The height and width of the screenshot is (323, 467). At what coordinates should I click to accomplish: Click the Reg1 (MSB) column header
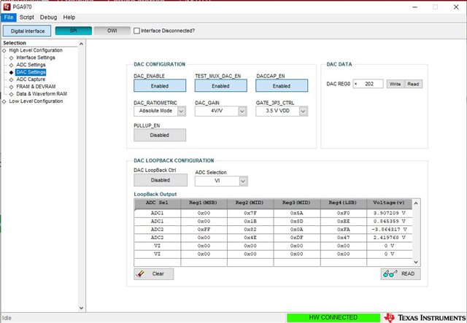tap(204, 203)
